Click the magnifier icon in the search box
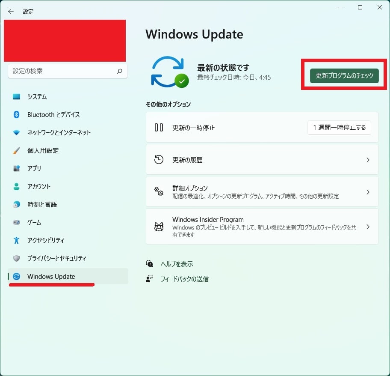The height and width of the screenshot is (376, 390). [120, 71]
